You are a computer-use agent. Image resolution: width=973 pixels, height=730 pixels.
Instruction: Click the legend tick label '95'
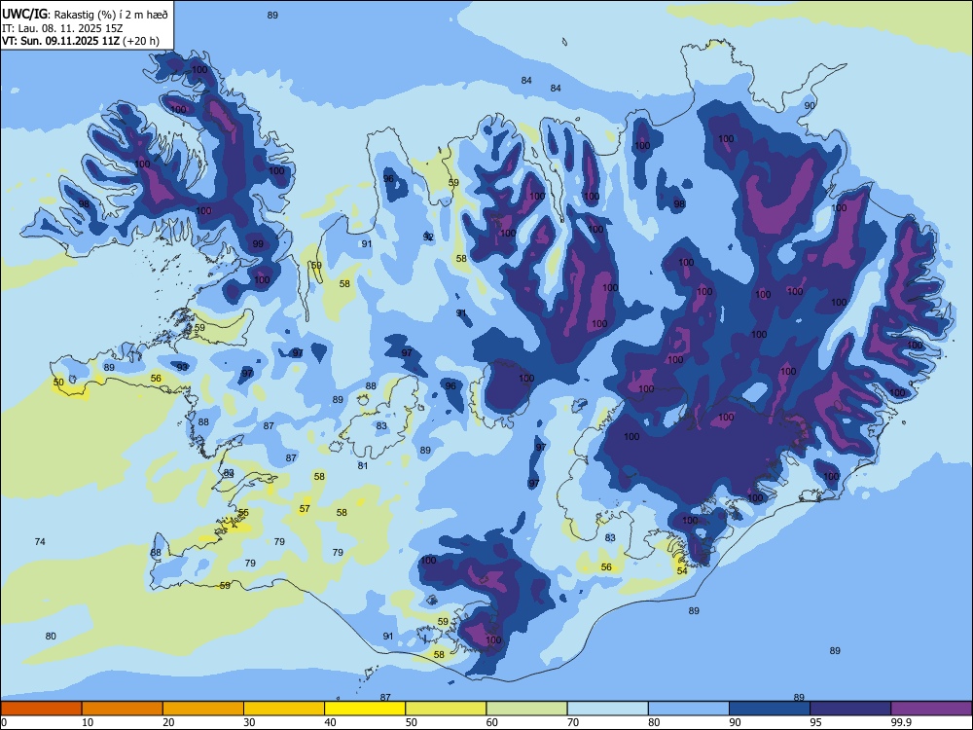click(x=815, y=722)
